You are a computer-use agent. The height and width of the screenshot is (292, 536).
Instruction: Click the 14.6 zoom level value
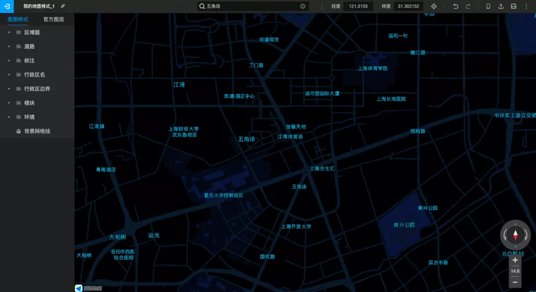[515, 271]
